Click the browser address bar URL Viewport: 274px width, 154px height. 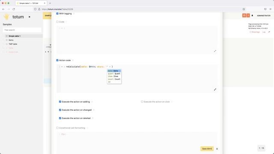tap(58, 9)
